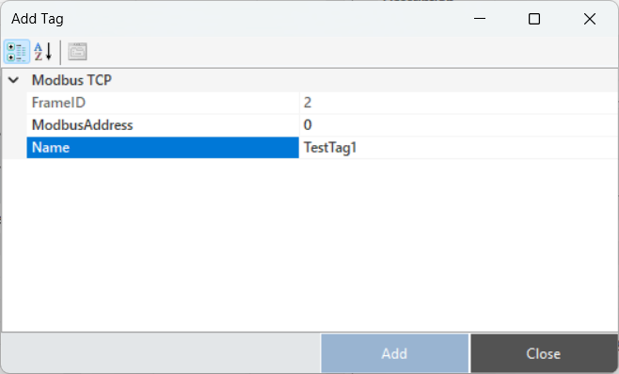
Task: Open the Property Pages toolbar icon
Action: point(77,52)
